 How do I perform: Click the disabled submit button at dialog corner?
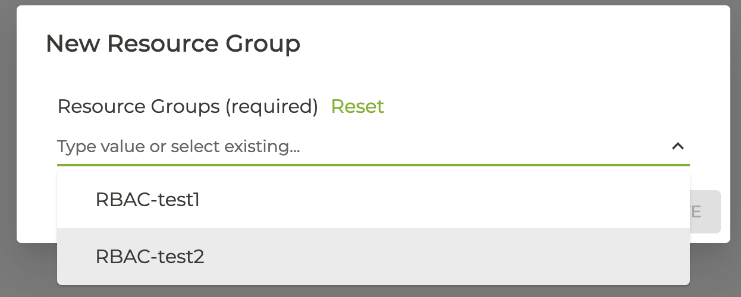706,211
